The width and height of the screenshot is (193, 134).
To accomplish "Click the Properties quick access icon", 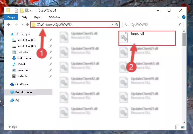I will point(16,11).
